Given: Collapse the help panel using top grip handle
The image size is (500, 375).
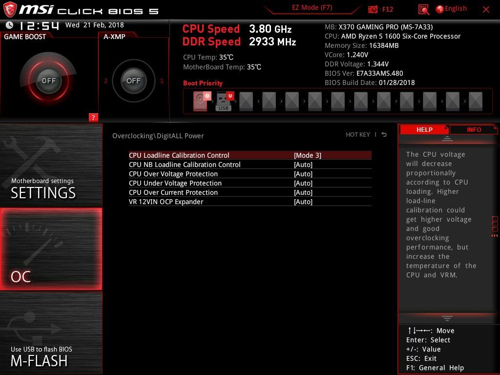Looking at the screenshot, I should pyautogui.click(x=447, y=139).
